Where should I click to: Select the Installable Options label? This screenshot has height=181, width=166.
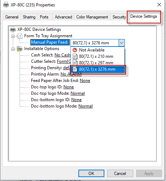(x=42, y=49)
